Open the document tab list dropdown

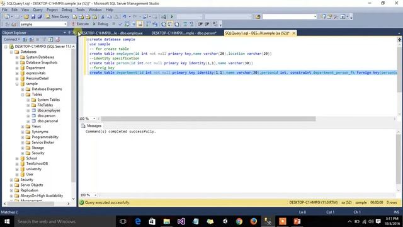pos(399,33)
